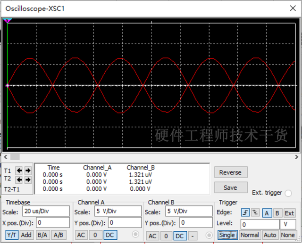Click the Channel_A column header
The height and width of the screenshot is (244, 302).
tap(97, 168)
